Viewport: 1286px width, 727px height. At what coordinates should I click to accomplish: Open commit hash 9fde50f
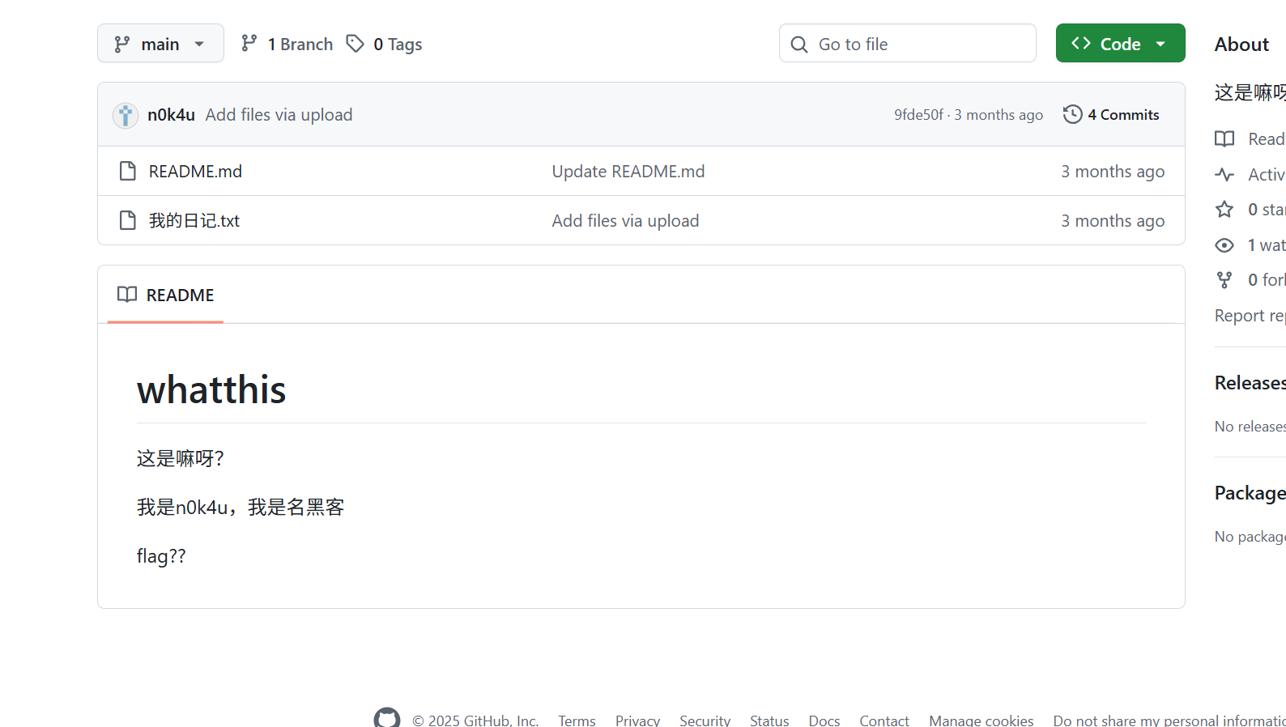point(918,115)
